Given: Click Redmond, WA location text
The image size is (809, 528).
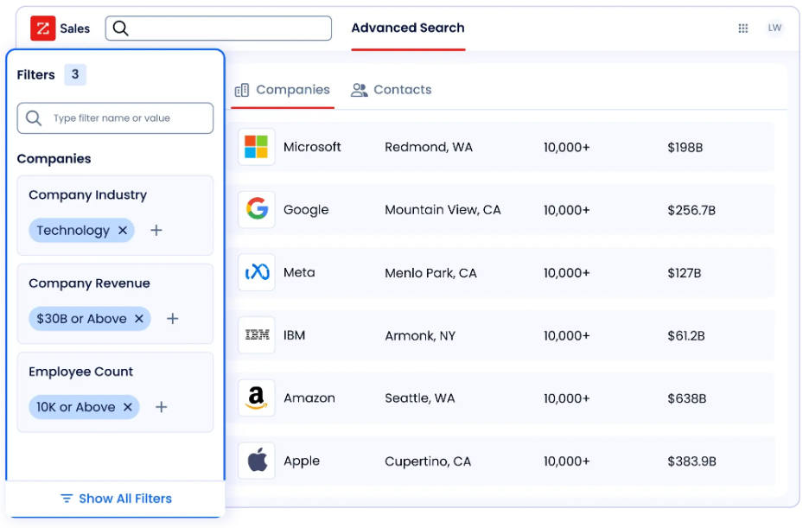Looking at the screenshot, I should coord(429,147).
